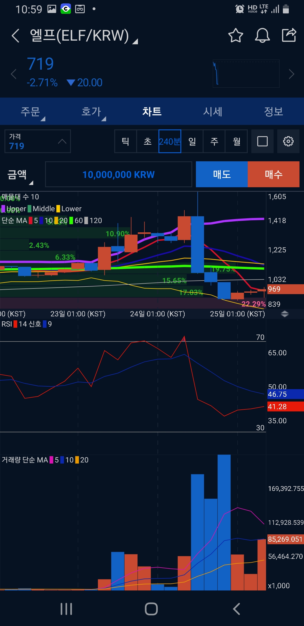304x626 pixels.
Task: Share the ELF chart via share icon
Action: tap(289, 35)
